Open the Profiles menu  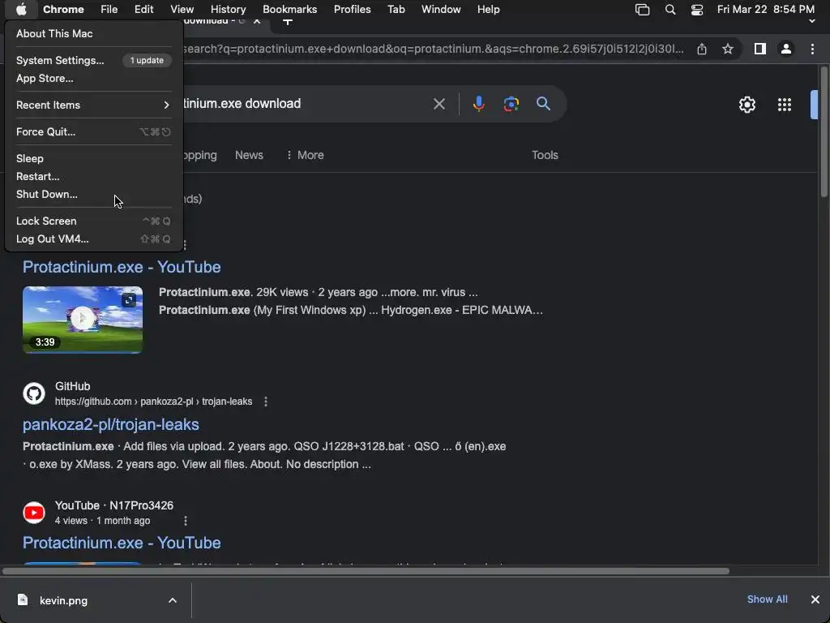pyautogui.click(x=352, y=9)
